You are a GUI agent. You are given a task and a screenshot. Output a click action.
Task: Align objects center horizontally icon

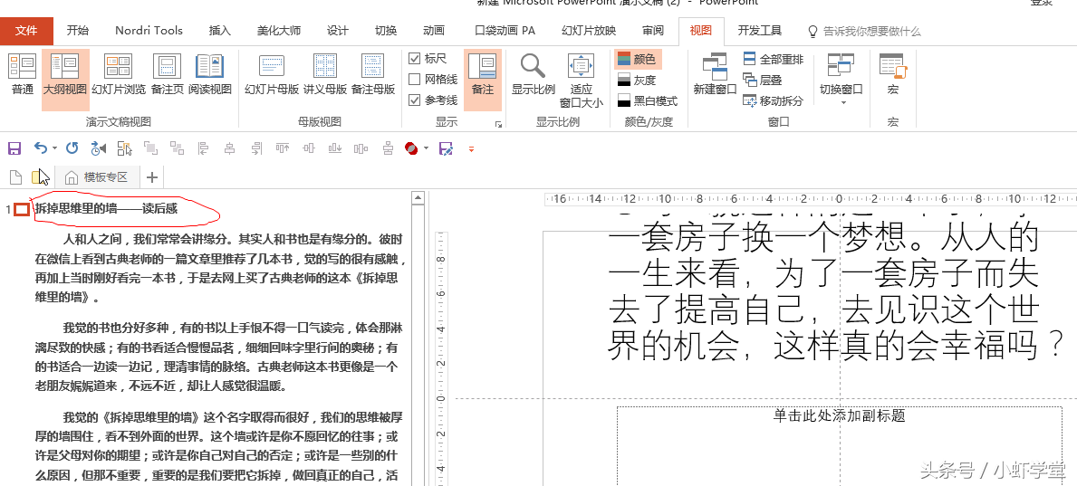click(x=229, y=148)
